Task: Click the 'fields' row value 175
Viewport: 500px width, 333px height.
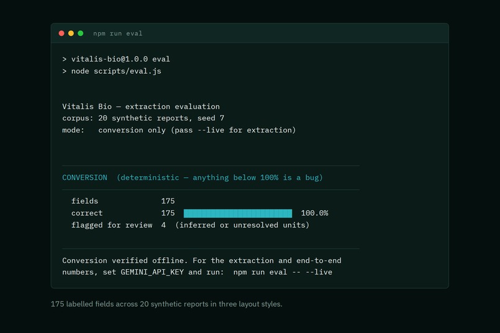Action: pos(167,201)
